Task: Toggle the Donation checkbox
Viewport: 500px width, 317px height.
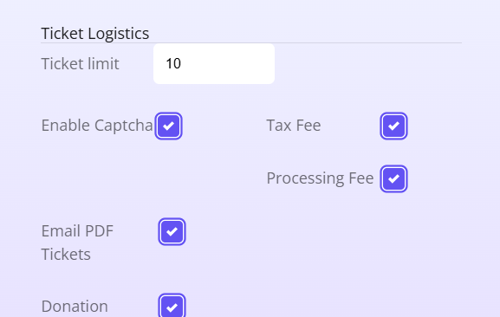Action: pos(172,307)
